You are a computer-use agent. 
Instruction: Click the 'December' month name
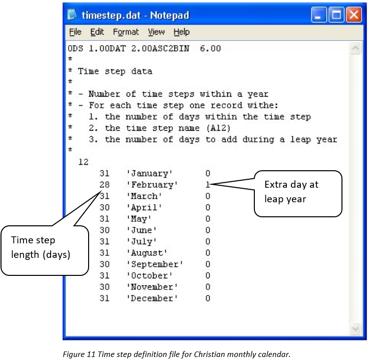click(x=152, y=298)
